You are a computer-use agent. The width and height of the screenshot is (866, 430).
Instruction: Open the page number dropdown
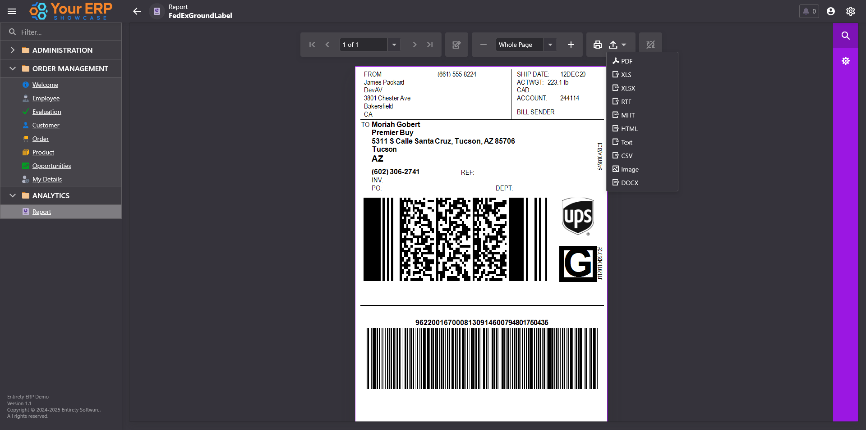click(394, 45)
